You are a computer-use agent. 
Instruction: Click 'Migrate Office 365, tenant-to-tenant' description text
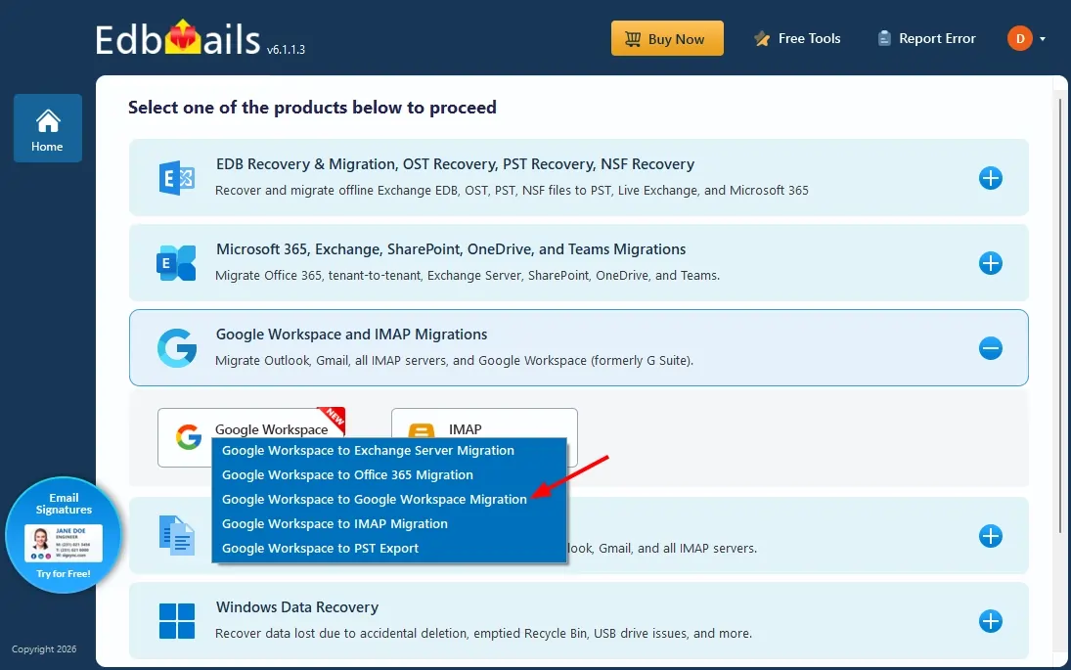coord(468,275)
